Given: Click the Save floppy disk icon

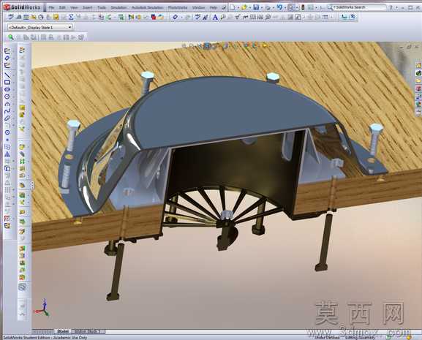Looking at the screenshot, I should [256, 7].
